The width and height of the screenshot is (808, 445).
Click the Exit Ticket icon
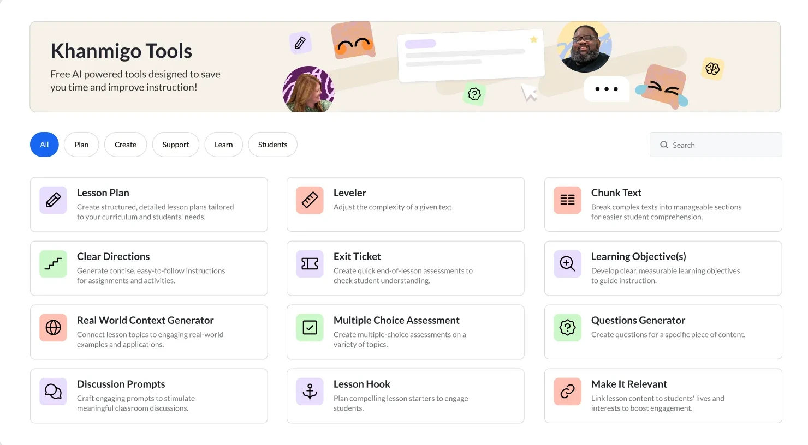(310, 264)
